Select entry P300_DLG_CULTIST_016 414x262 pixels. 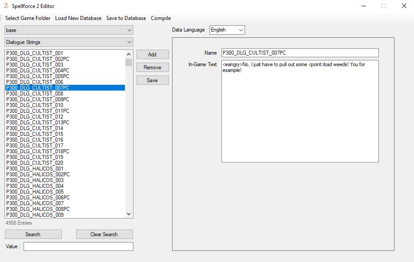[x=65, y=140]
